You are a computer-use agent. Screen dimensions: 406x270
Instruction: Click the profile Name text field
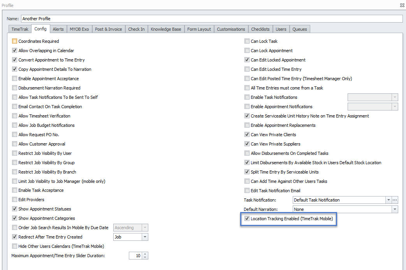(211, 19)
